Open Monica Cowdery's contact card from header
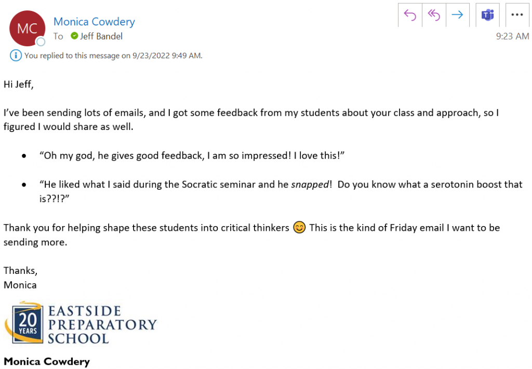 [94, 22]
